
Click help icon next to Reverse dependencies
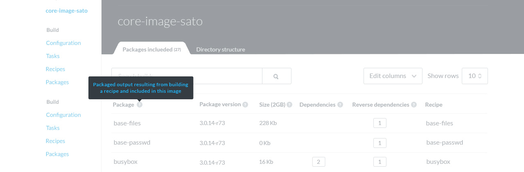(x=414, y=105)
